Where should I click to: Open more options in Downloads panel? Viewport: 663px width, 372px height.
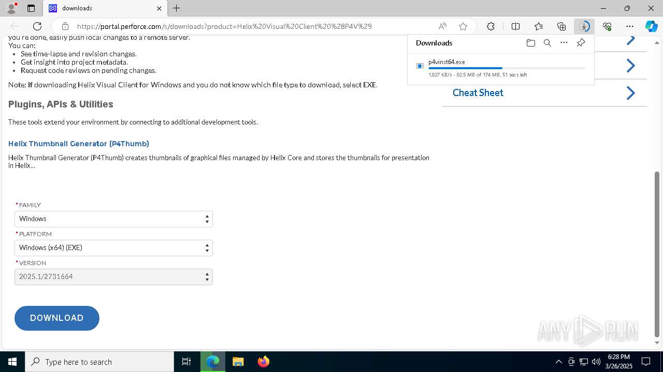(564, 43)
